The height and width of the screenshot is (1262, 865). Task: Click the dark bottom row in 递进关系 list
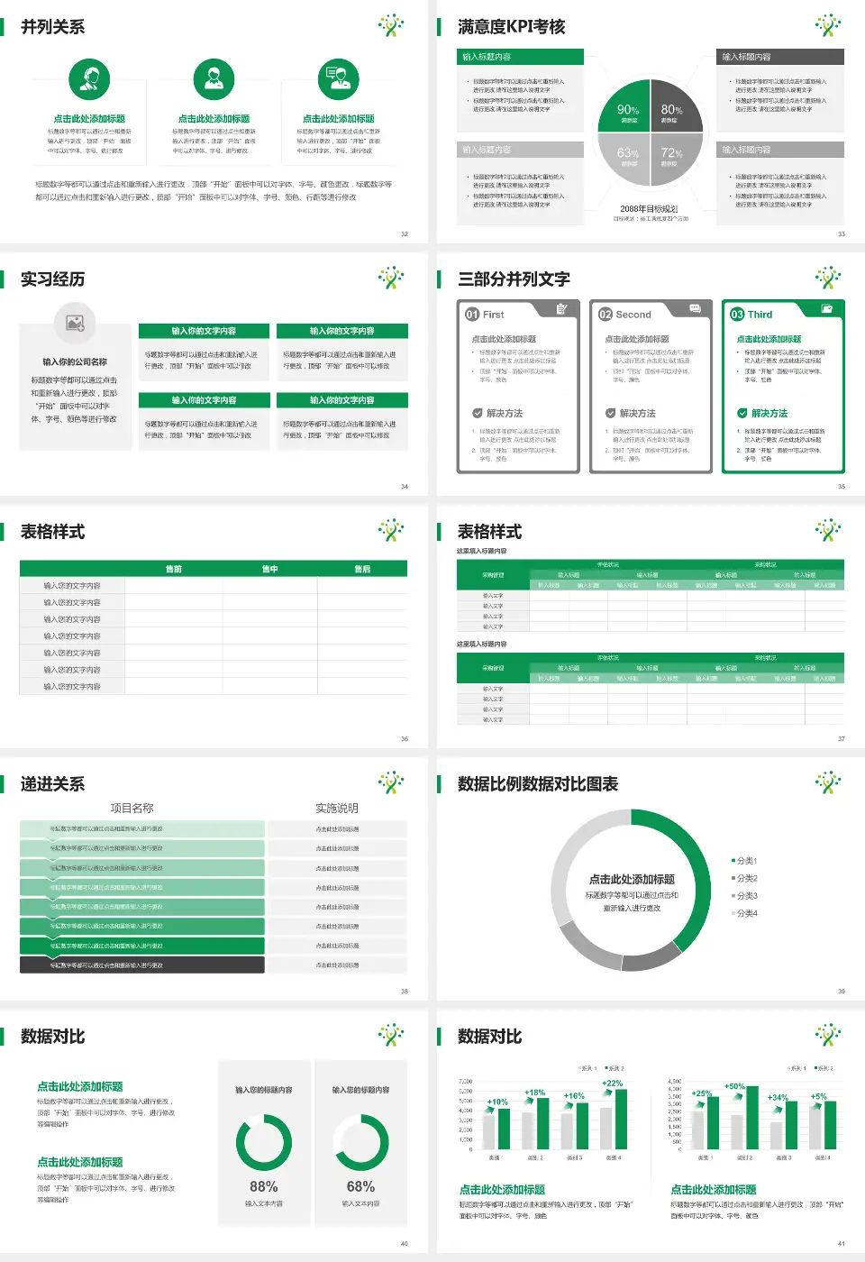(x=142, y=965)
